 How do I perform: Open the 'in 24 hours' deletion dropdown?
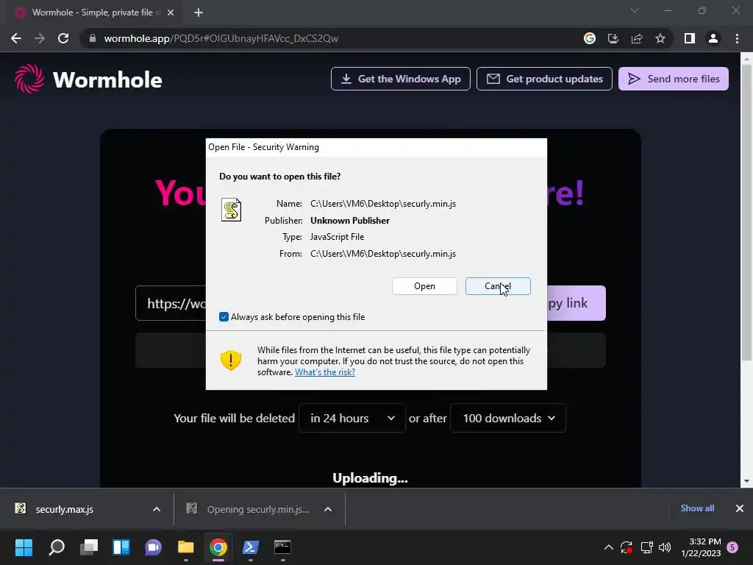pos(352,418)
